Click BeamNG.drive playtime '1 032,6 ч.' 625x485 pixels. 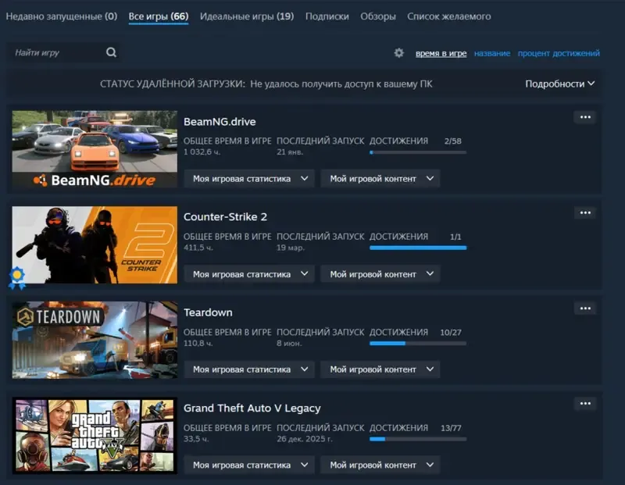click(202, 152)
